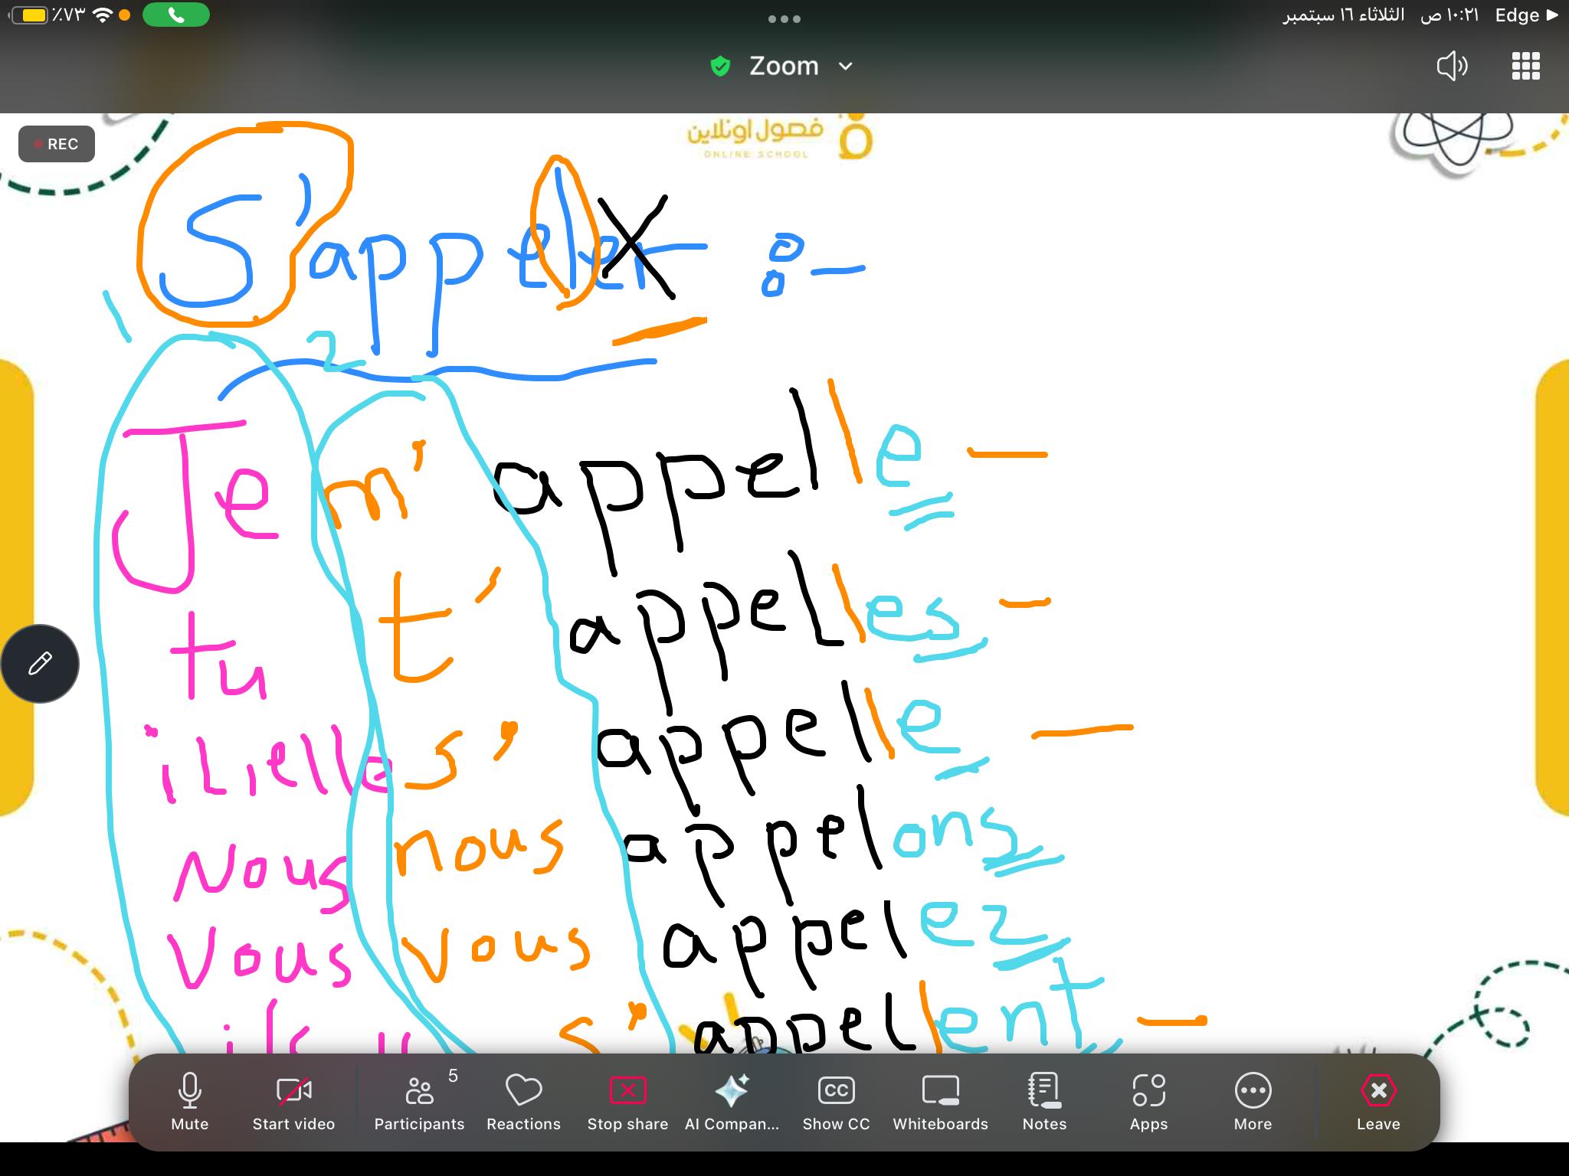Stop the screen share
Image resolution: width=1569 pixels, height=1176 pixels.
(x=627, y=1101)
